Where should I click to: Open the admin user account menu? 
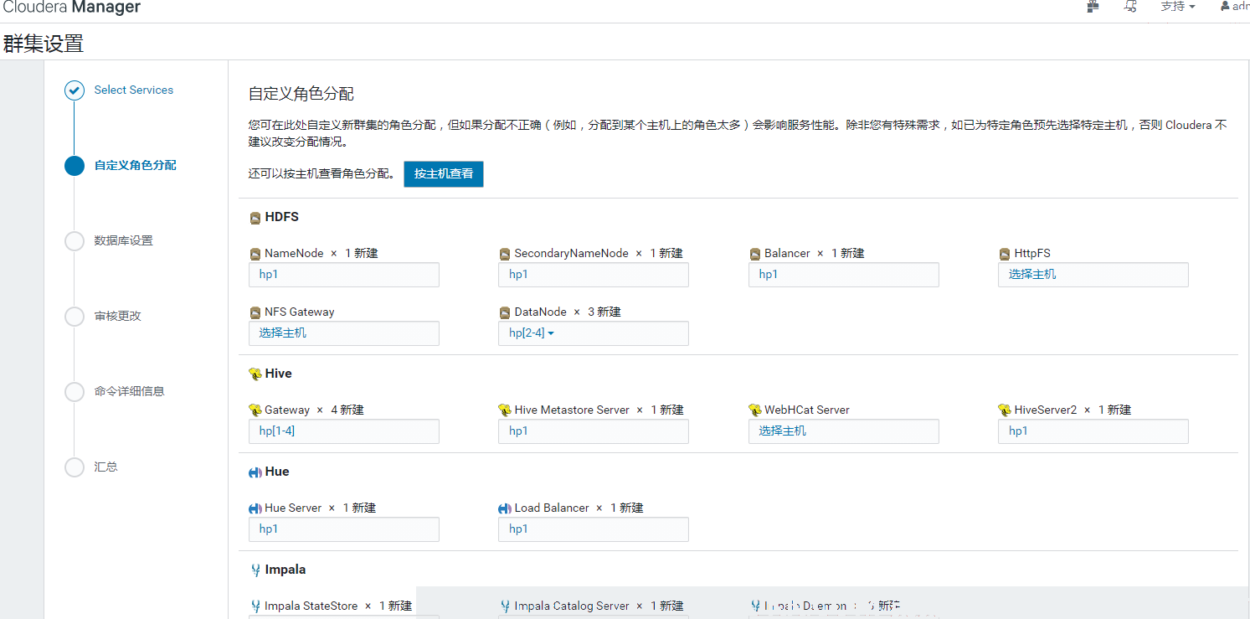[1235, 6]
